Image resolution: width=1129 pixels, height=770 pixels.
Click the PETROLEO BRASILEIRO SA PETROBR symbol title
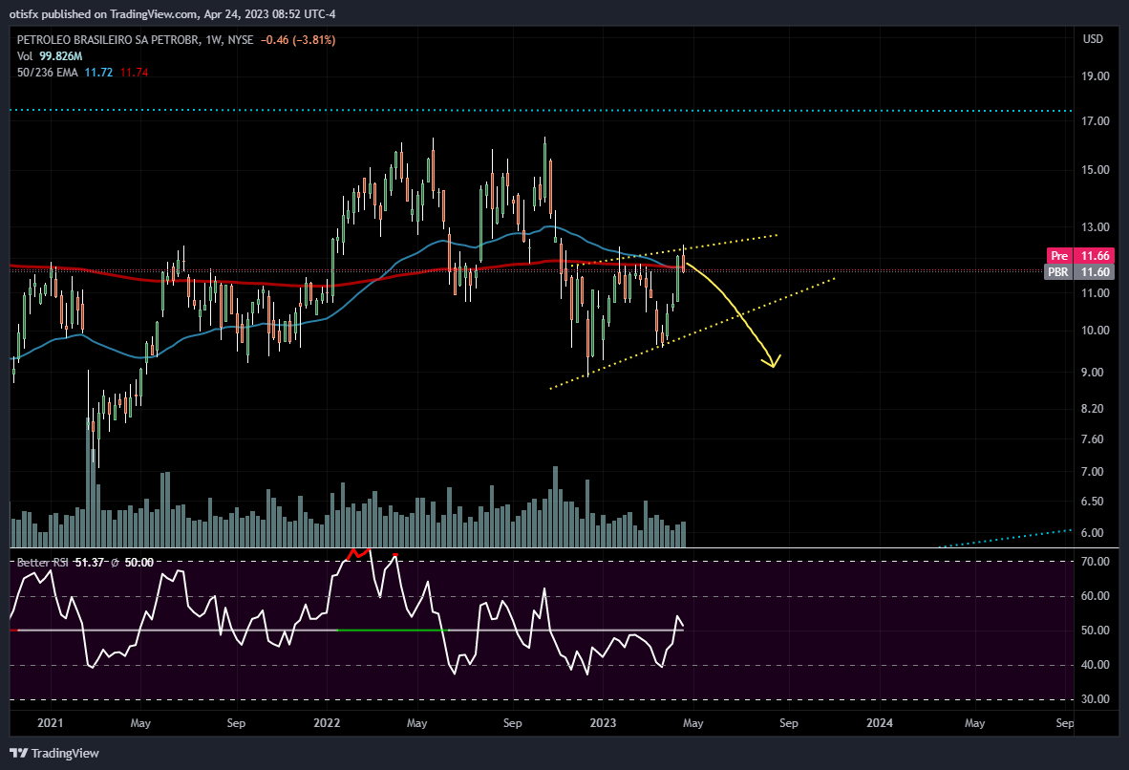point(109,39)
